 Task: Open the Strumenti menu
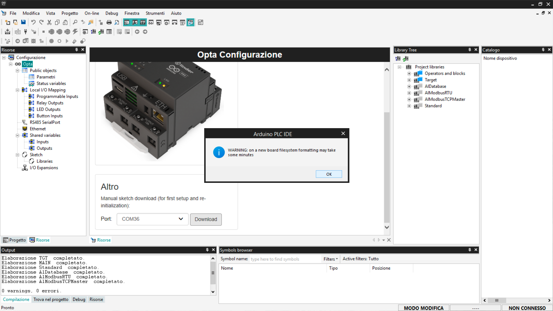pos(155,13)
